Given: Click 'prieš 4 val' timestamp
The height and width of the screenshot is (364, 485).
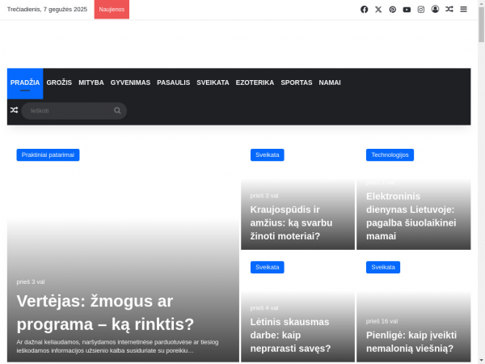Looking at the screenshot, I should tap(264, 308).
